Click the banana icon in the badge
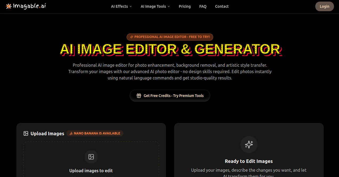 click(x=71, y=133)
